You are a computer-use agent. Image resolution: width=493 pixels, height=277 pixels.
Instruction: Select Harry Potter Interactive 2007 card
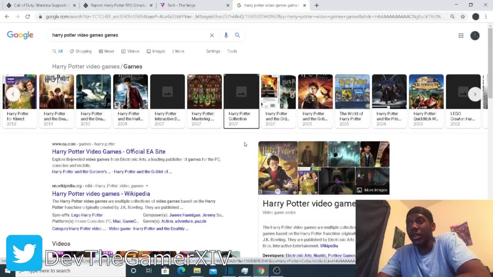167,101
